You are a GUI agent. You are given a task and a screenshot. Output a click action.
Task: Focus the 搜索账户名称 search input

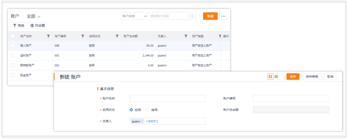click(x=168, y=16)
